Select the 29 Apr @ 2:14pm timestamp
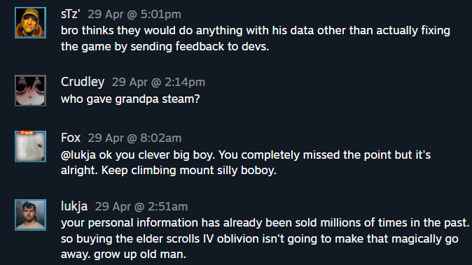 pos(158,83)
